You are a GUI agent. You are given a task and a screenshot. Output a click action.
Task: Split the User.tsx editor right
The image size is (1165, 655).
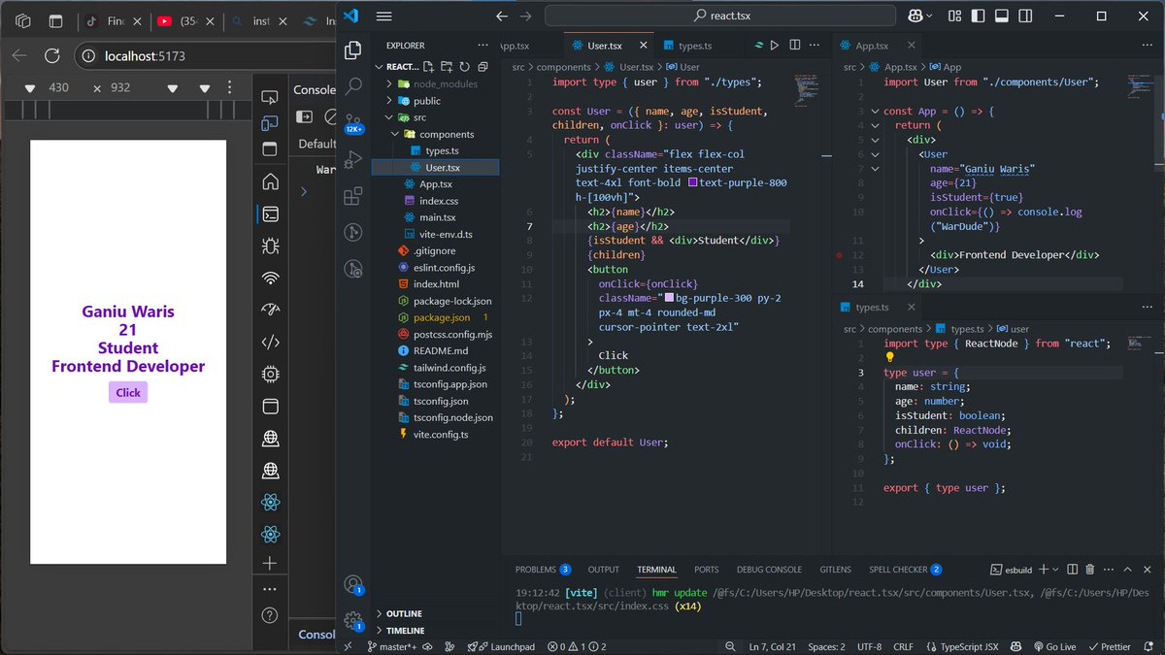click(794, 46)
